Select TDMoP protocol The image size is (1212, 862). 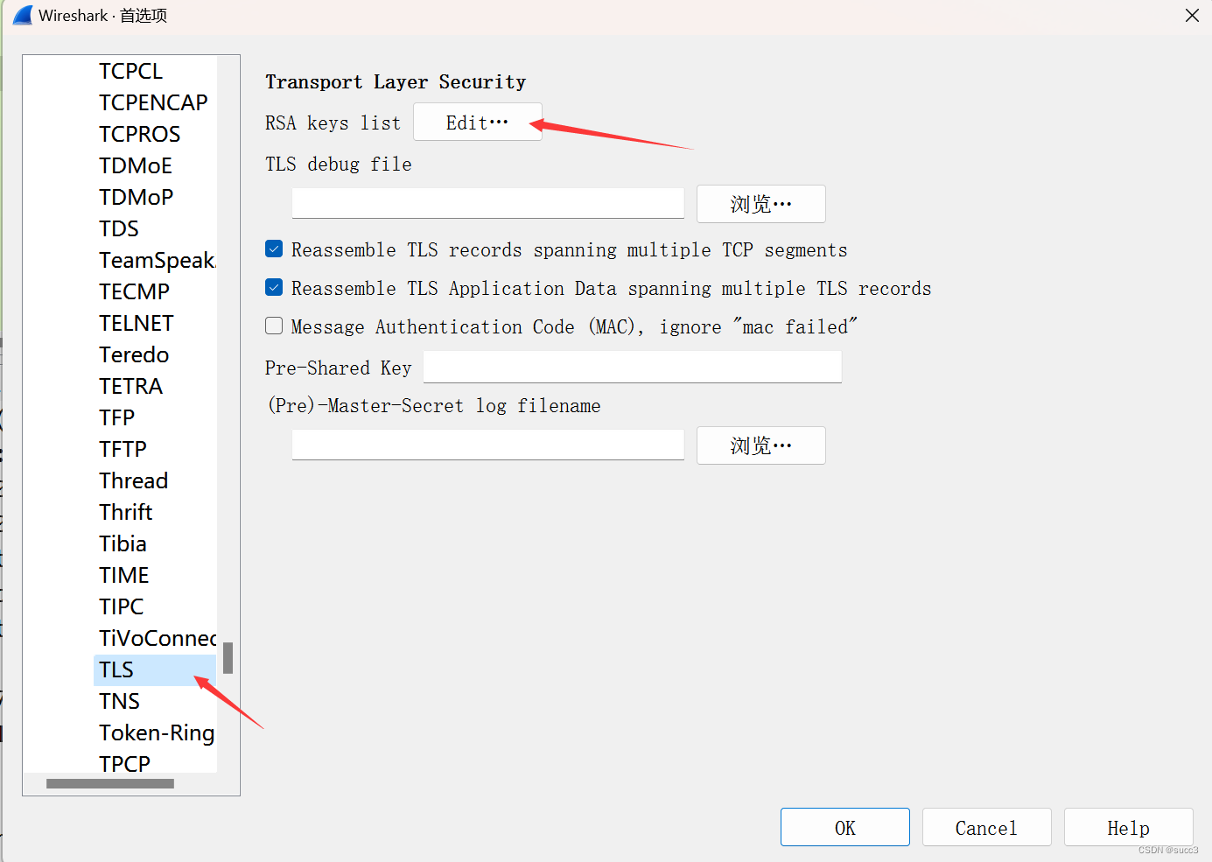point(136,197)
